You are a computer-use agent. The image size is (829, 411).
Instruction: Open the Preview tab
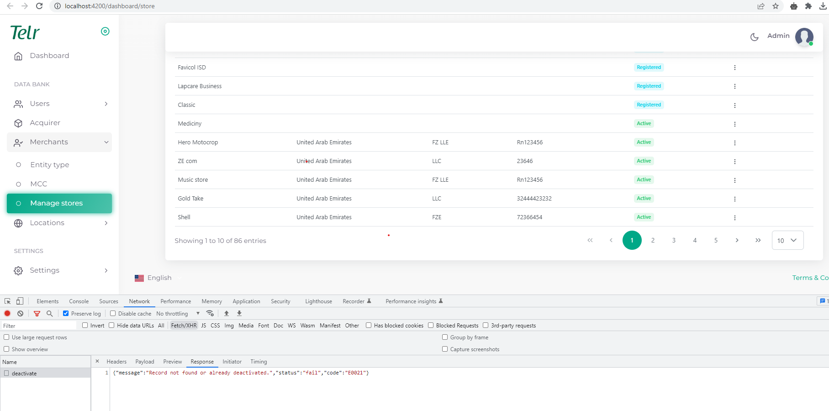(x=173, y=361)
